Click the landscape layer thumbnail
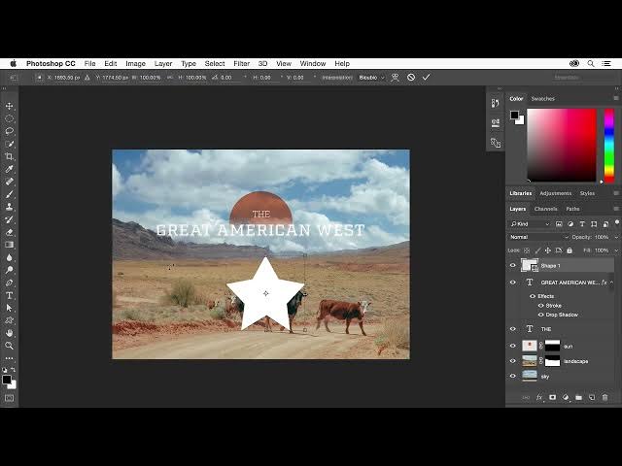622x466 pixels. pos(530,361)
